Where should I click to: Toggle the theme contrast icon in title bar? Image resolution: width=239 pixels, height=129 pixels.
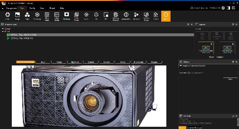[228, 8]
